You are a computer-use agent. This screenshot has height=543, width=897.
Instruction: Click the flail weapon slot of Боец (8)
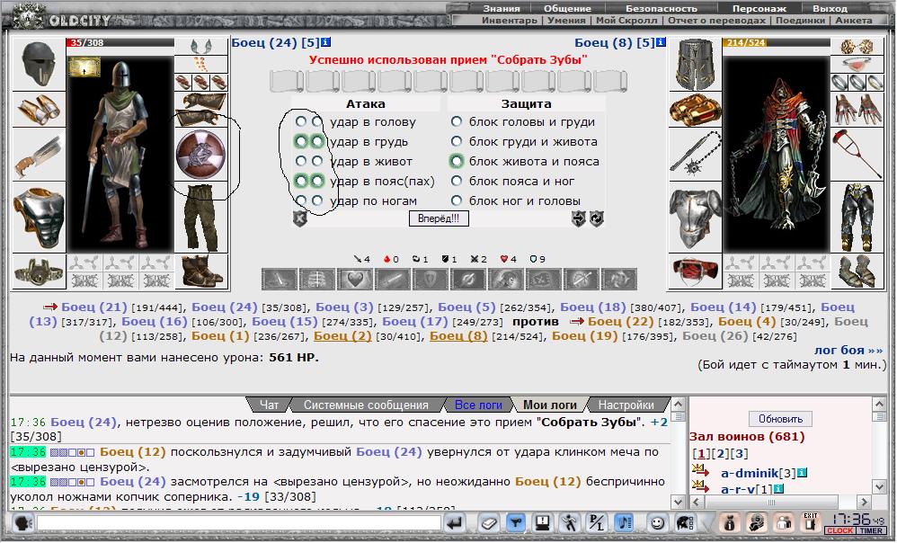pos(695,154)
